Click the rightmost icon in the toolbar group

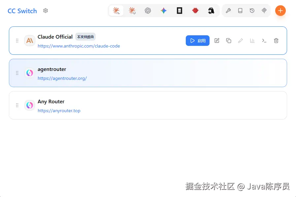(264, 11)
